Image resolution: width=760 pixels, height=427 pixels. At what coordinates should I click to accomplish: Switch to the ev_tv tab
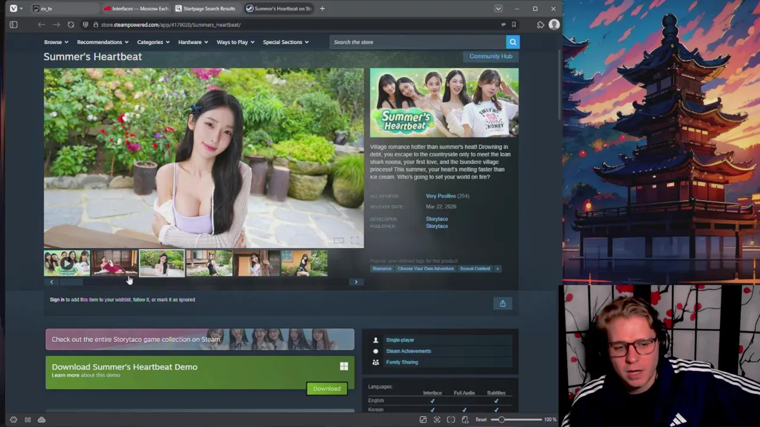click(x=65, y=8)
